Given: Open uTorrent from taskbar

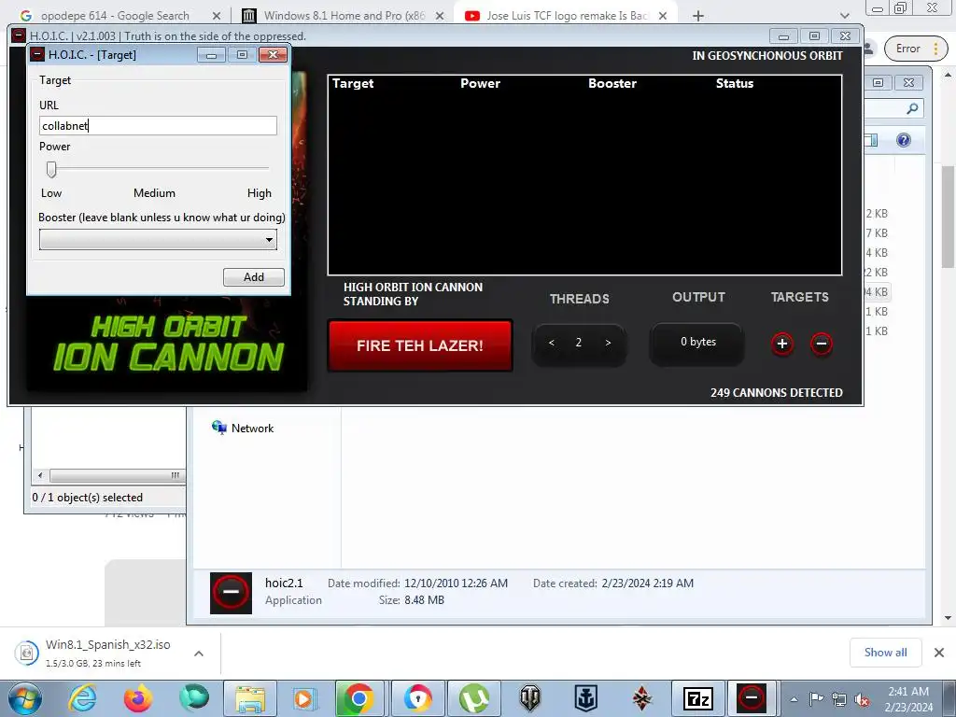Looking at the screenshot, I should click(x=474, y=698).
